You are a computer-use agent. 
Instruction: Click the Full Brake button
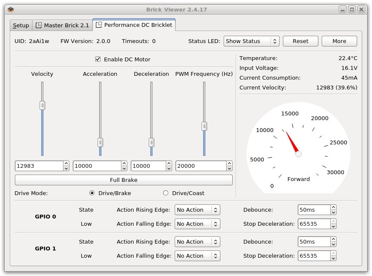coord(124,180)
